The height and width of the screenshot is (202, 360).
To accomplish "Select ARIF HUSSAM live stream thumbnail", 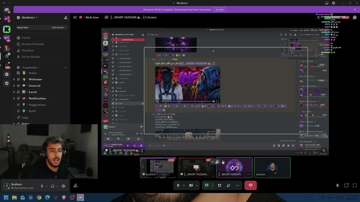I will tap(196, 167).
